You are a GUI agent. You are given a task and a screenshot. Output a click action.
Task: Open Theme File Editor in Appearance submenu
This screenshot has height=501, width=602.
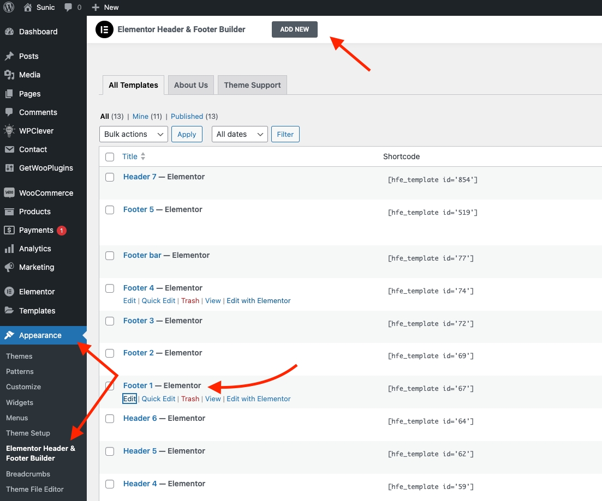click(x=35, y=489)
